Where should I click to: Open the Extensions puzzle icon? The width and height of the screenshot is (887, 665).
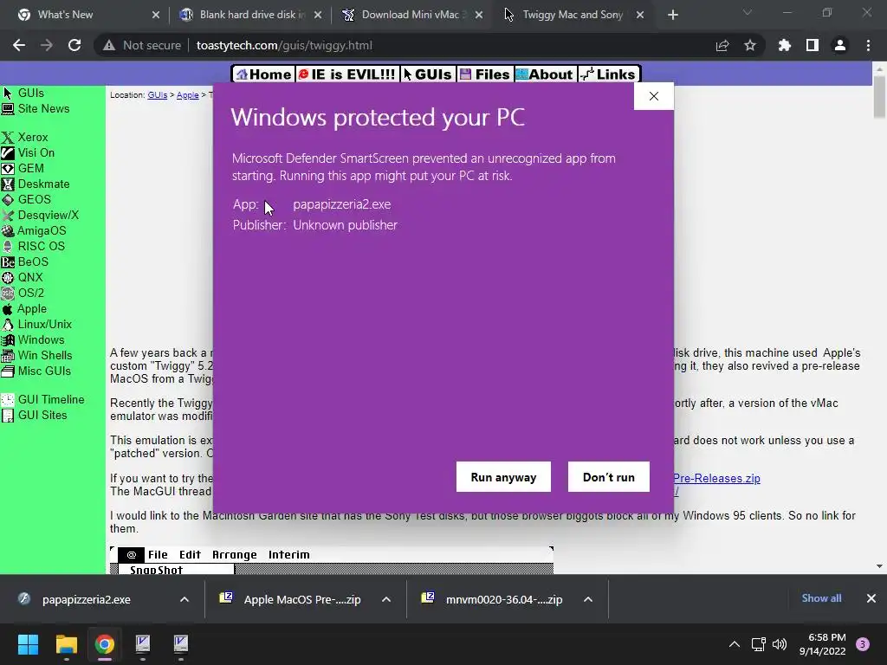pyautogui.click(x=785, y=45)
